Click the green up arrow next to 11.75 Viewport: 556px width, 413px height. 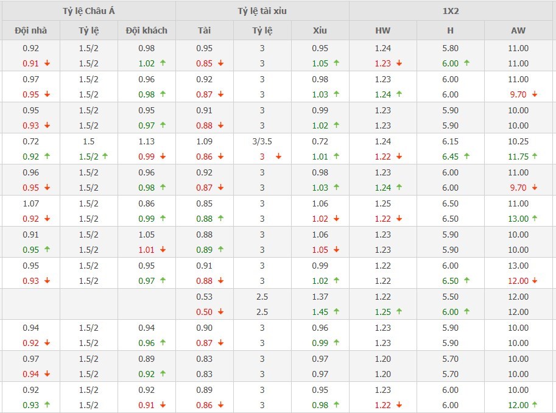534,157
